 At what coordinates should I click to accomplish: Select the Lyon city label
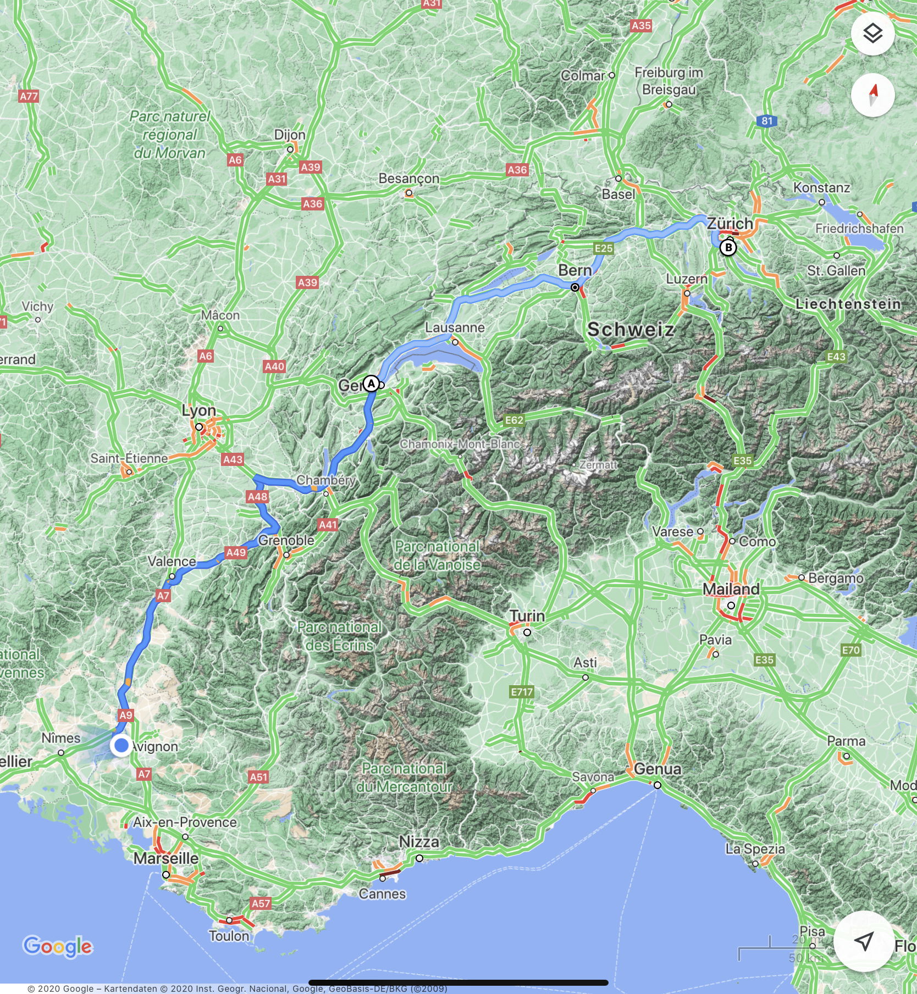pyautogui.click(x=198, y=410)
